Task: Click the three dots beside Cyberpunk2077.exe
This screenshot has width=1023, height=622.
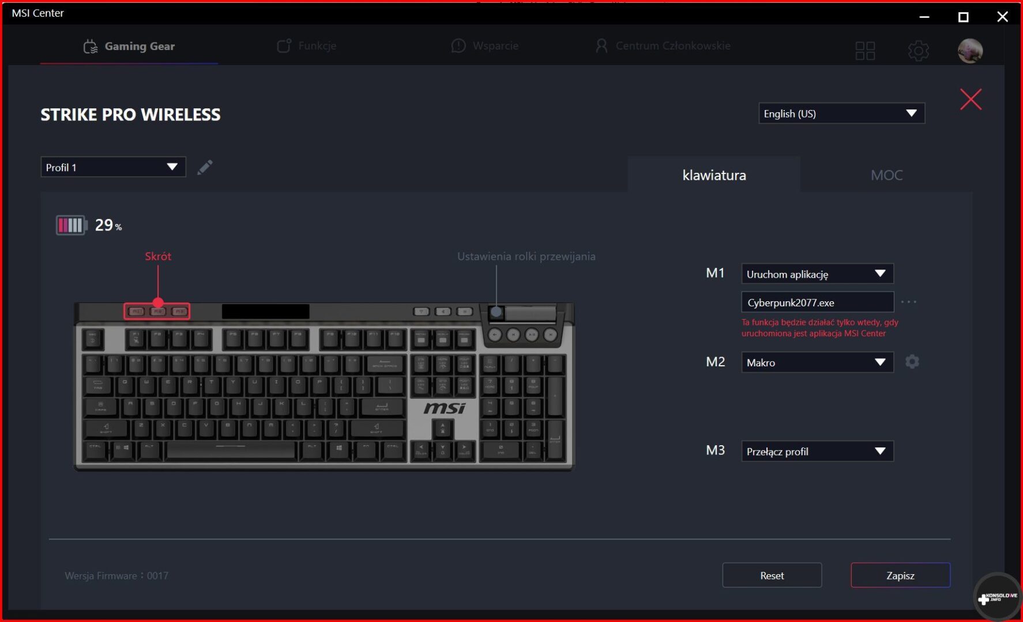Action: click(908, 302)
